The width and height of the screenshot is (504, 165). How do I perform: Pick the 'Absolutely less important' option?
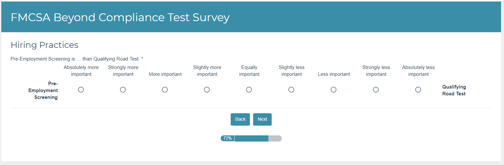[418, 90]
